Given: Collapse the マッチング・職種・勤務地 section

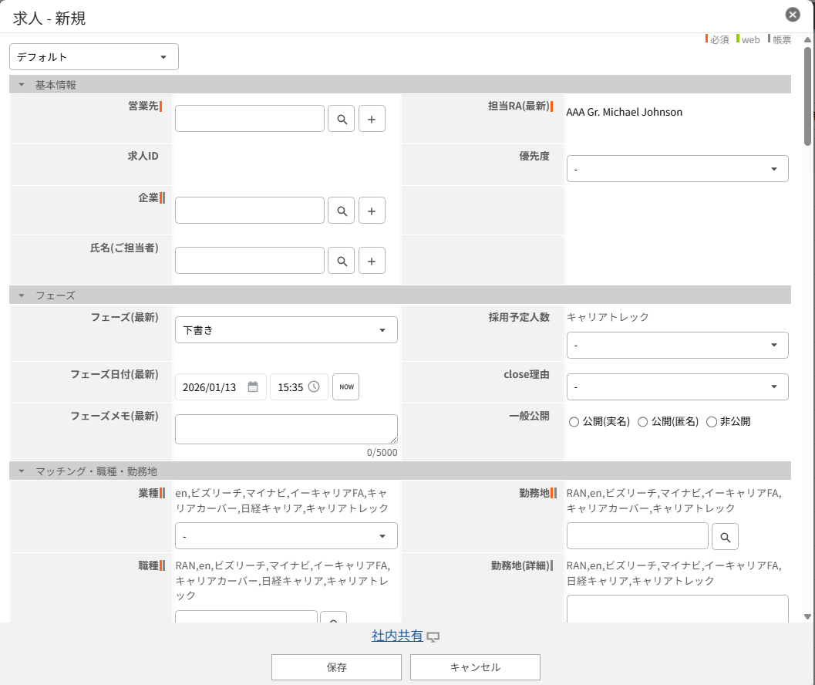Looking at the screenshot, I should point(22,471).
